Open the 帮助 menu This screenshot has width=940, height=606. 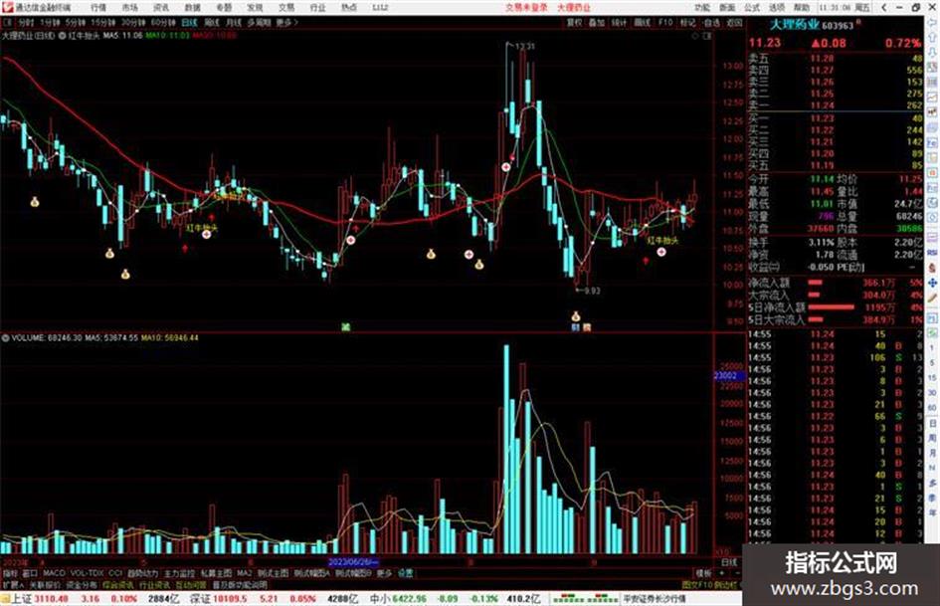[802, 7]
